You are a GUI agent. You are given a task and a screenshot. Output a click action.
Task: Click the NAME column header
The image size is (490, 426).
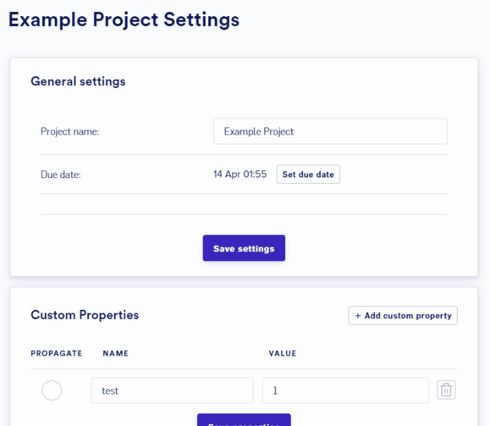[x=115, y=353]
